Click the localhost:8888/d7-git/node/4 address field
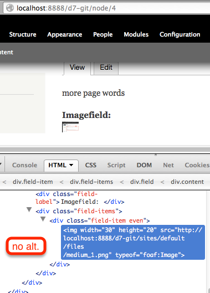This screenshot has height=293, width=210. (x=106, y=8)
